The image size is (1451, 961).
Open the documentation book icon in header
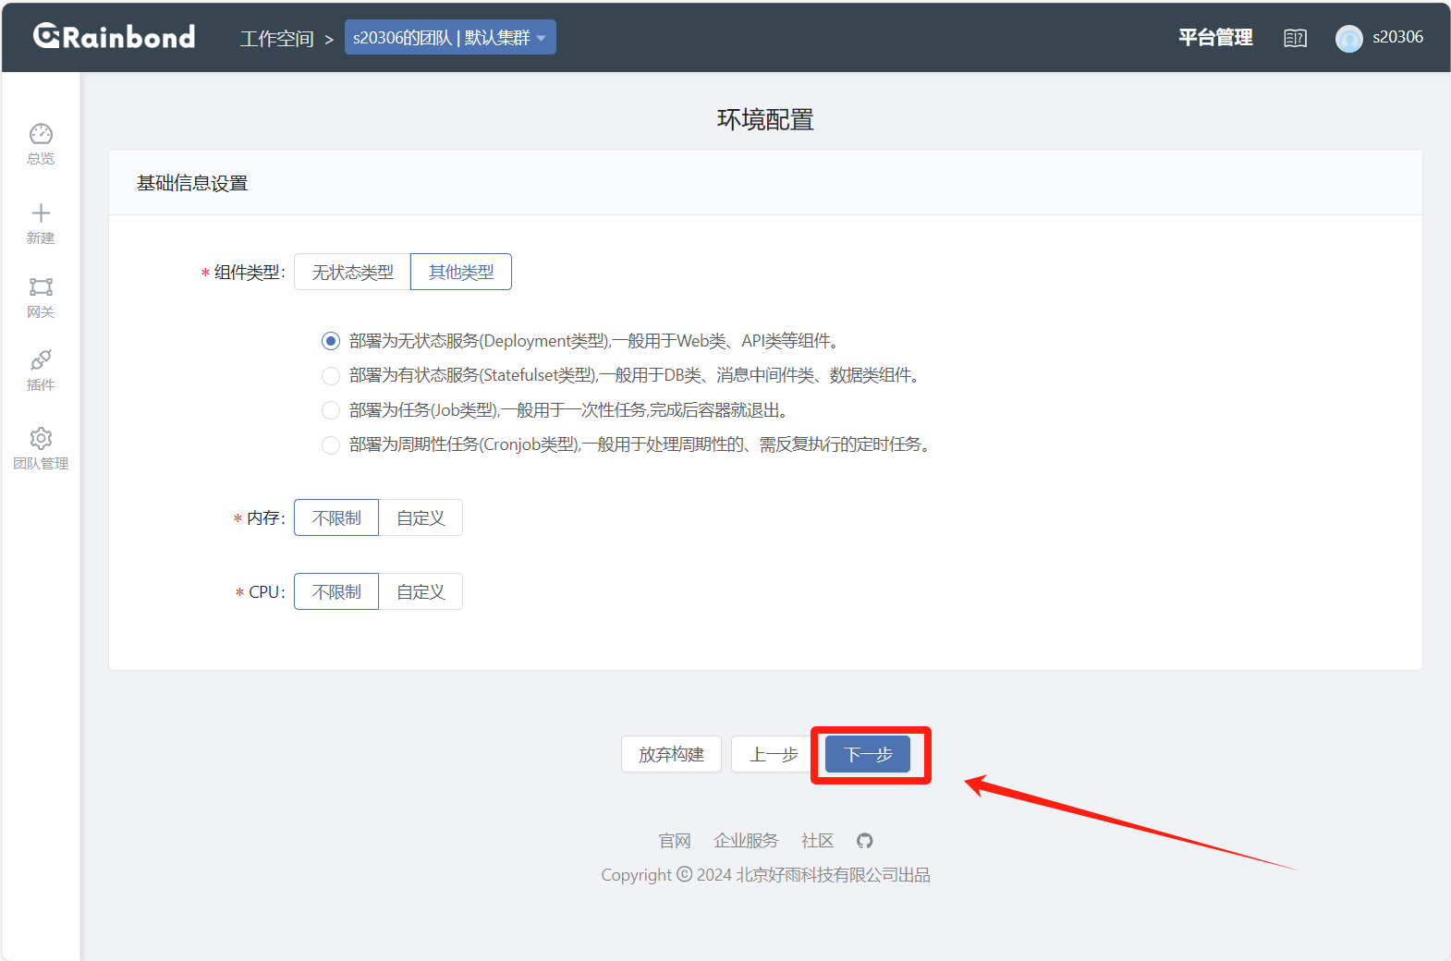click(1295, 38)
